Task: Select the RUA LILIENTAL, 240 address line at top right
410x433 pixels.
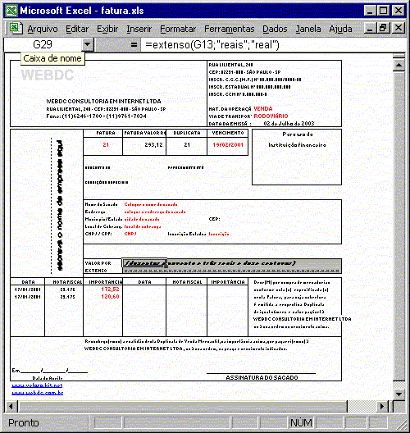Action: coord(230,65)
